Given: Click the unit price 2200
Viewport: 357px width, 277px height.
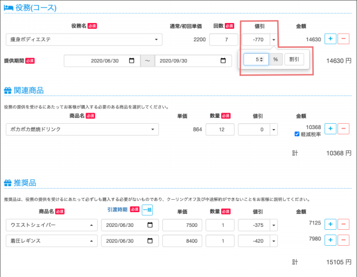Looking at the screenshot, I should click(x=199, y=39).
